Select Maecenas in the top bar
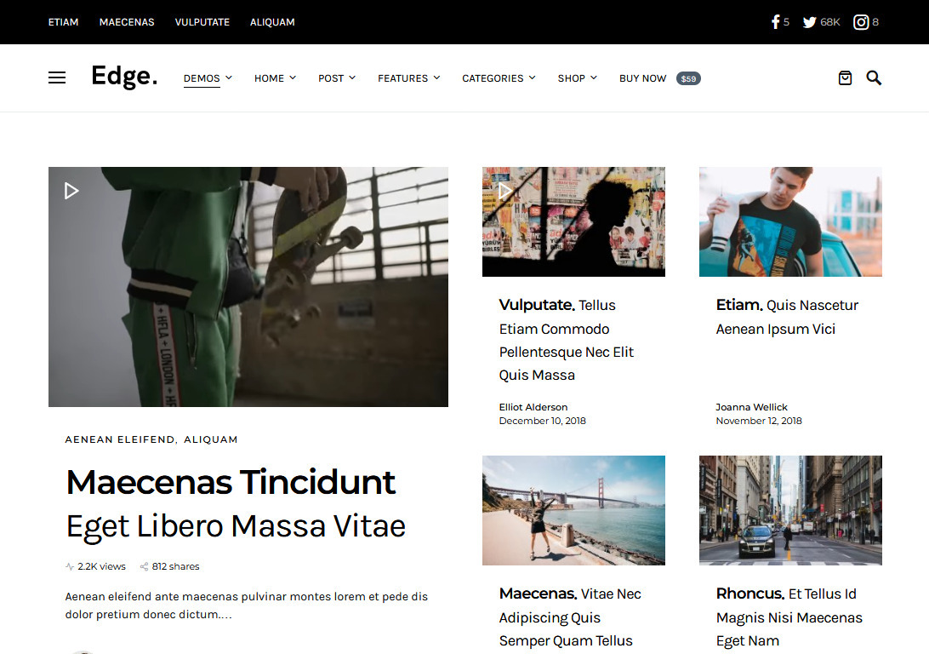This screenshot has width=929, height=654. 127,22
